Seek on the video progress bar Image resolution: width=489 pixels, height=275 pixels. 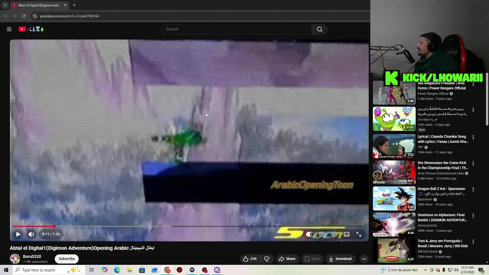click(x=189, y=226)
